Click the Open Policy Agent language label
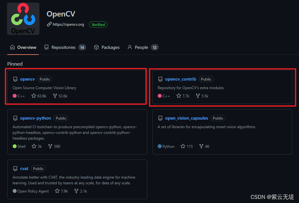The width and height of the screenshot is (299, 203). (x=33, y=191)
